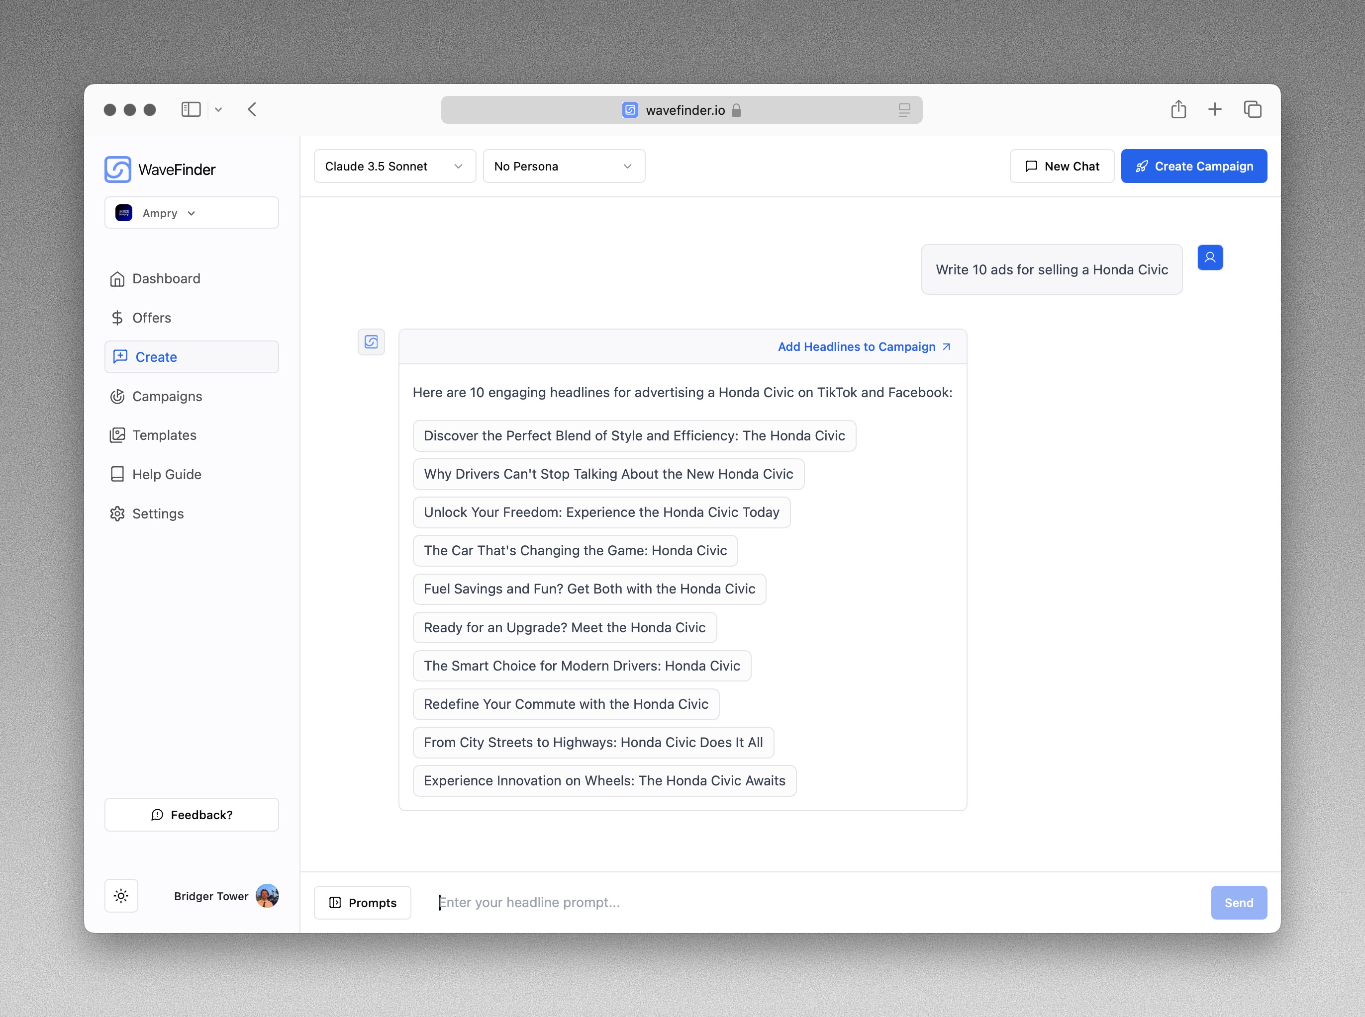1365x1017 pixels.
Task: Select headline 'Redefine Your Commute'
Action: pyautogui.click(x=566, y=704)
